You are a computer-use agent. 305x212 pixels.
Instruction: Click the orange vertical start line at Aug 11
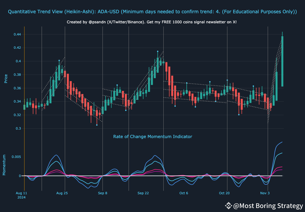(24, 108)
